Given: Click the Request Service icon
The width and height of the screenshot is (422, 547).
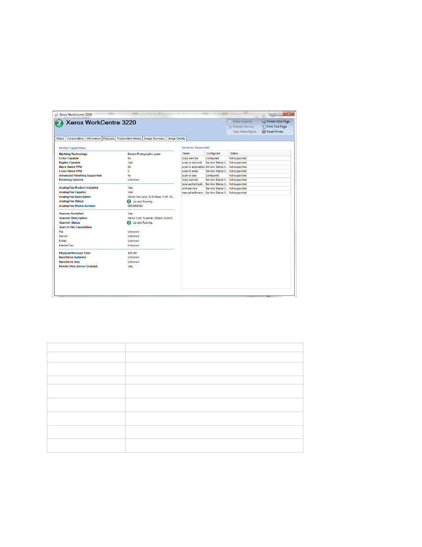Looking at the screenshot, I should (x=230, y=127).
